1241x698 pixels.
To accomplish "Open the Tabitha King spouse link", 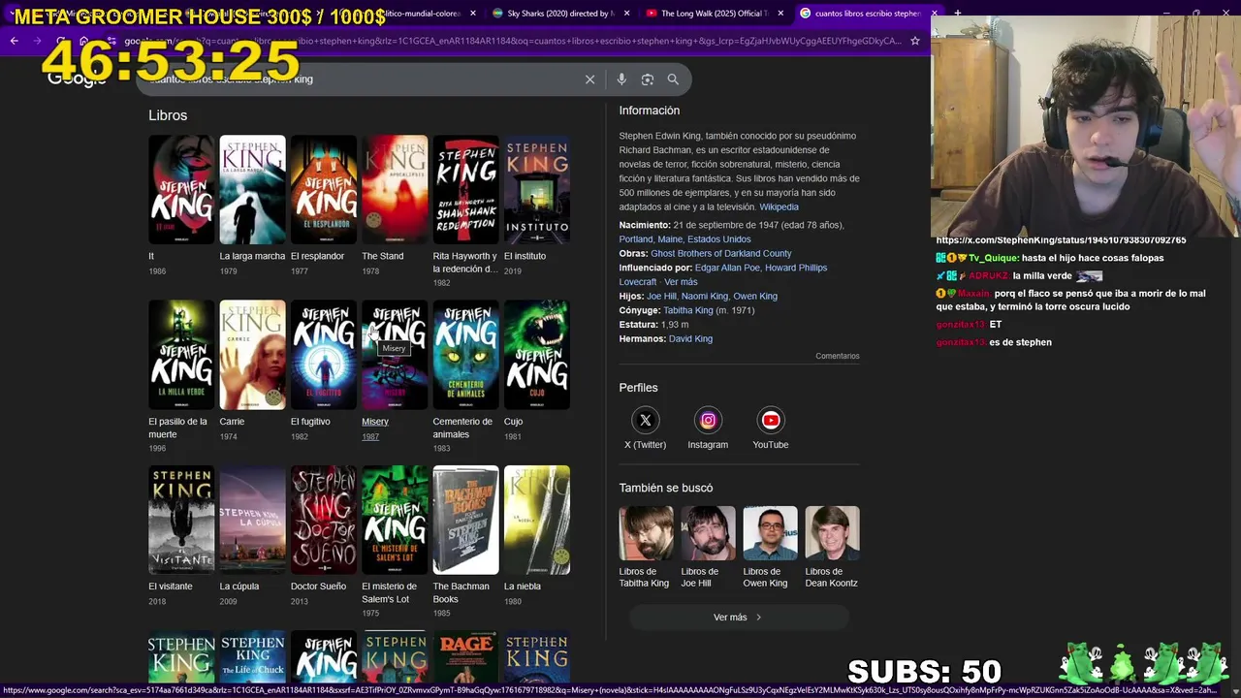I will (x=687, y=310).
